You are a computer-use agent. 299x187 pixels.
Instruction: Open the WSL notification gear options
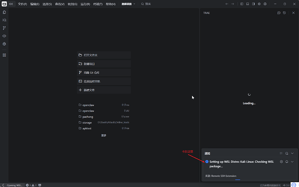pos(281,161)
